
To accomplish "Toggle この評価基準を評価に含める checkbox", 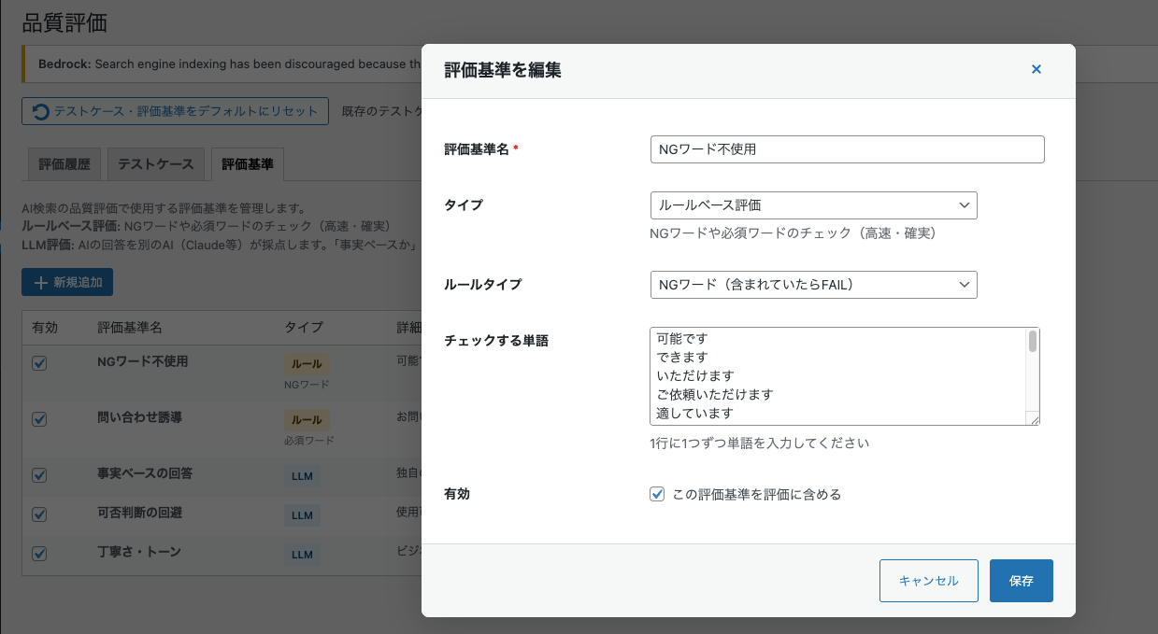I will click(657, 494).
